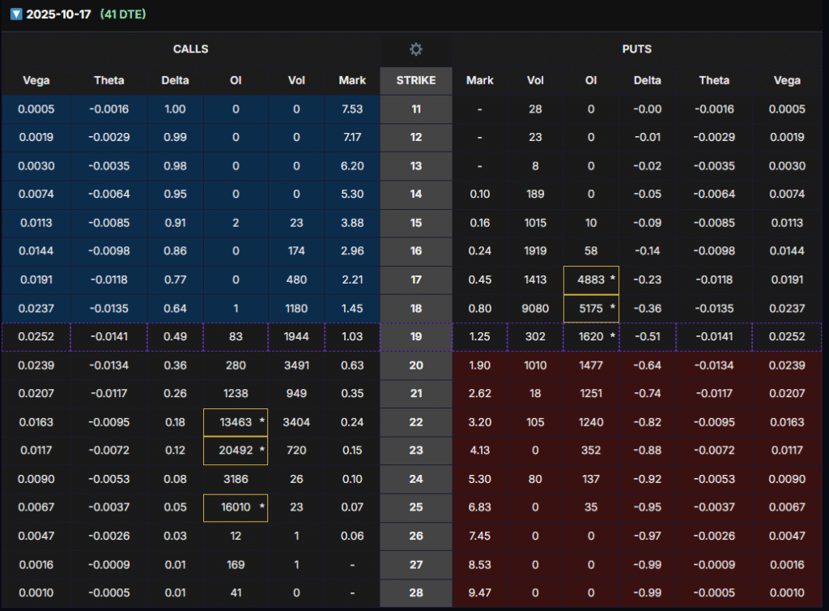Click the CALLS section header
The height and width of the screenshot is (611, 829).
(190, 49)
